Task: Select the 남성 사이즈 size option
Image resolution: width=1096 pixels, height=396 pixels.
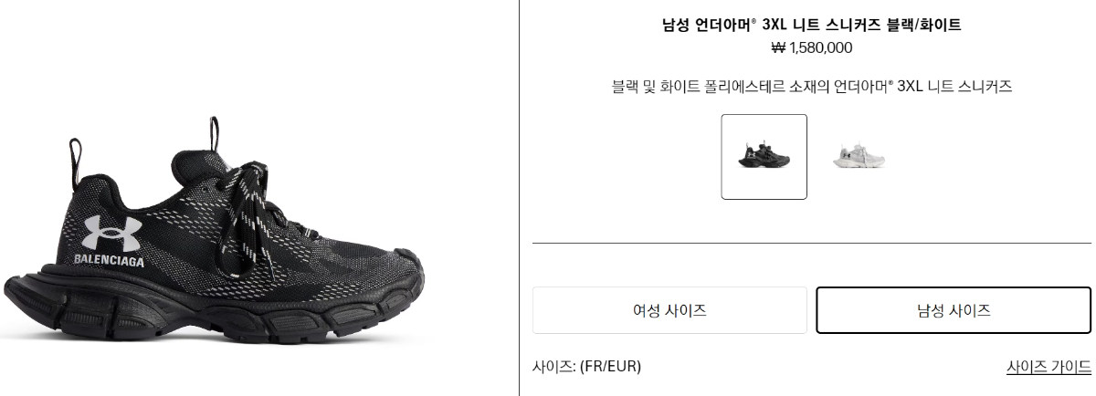Action: (x=953, y=310)
